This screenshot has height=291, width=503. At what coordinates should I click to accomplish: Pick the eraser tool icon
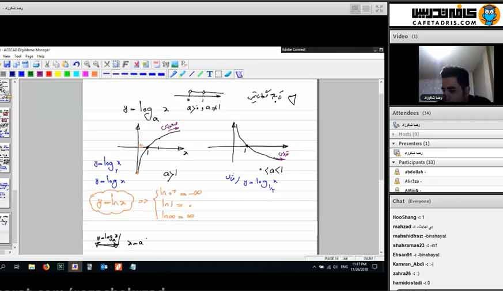pos(228,74)
